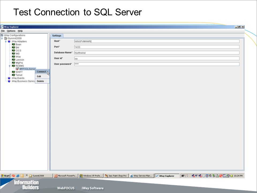This screenshot has height=193, width=257.
Task: Click the iWay Events shield icon
Action: coord(9,78)
